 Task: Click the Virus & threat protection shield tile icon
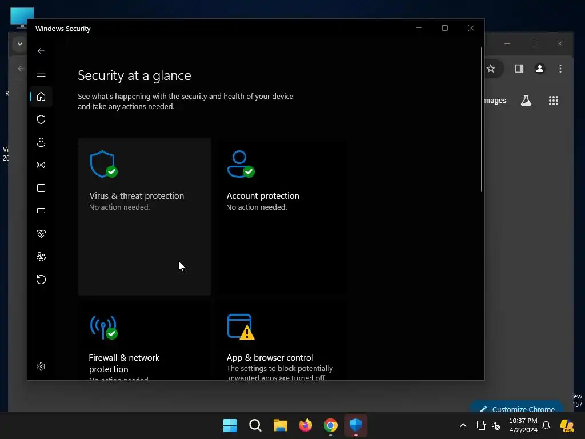[x=103, y=164]
